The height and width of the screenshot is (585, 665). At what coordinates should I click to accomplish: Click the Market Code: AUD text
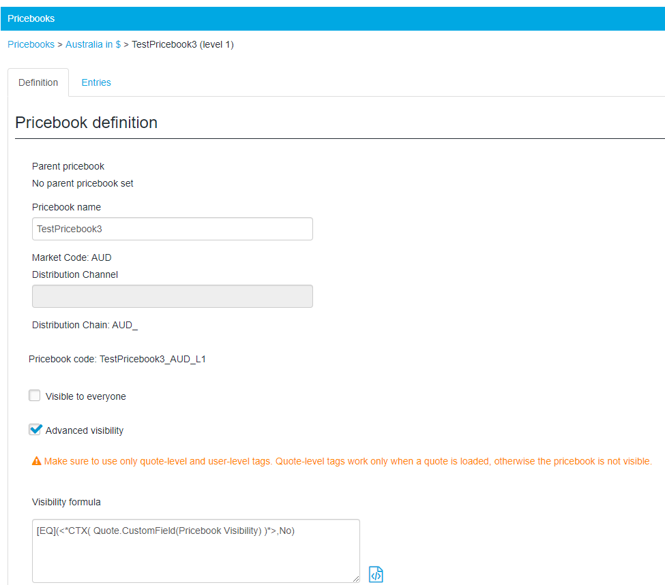72,257
